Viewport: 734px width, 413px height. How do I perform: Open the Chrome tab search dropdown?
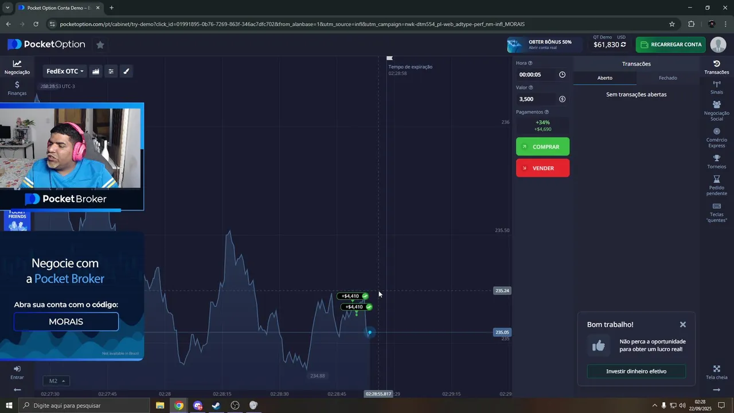point(7,7)
